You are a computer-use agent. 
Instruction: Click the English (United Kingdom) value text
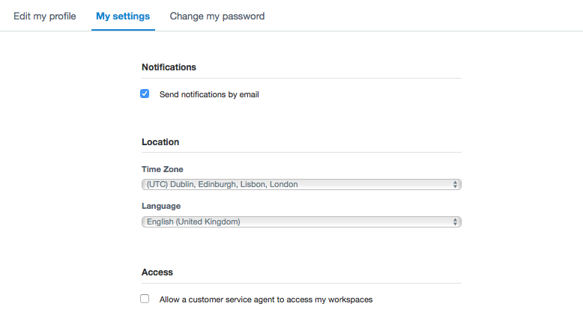(x=193, y=222)
